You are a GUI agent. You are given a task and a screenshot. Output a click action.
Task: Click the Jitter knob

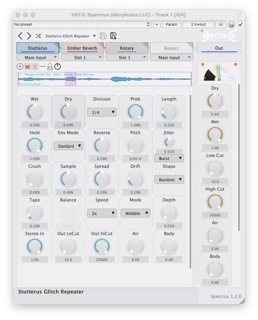tap(169, 142)
